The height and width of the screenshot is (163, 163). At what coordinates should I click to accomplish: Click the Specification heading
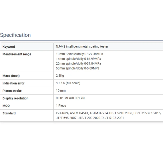[x=15, y=35]
